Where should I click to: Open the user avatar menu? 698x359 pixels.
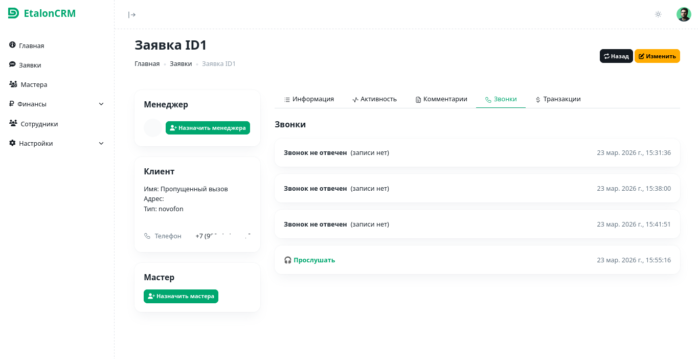tap(684, 14)
